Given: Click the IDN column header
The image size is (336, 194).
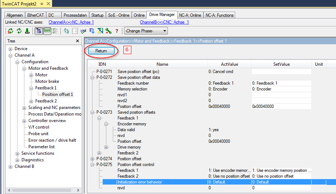Looking at the screenshot, I should click(102, 64).
